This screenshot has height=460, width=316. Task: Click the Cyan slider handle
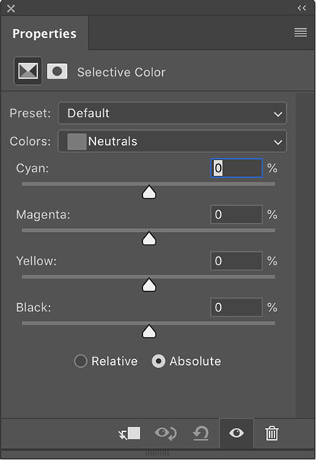click(149, 192)
